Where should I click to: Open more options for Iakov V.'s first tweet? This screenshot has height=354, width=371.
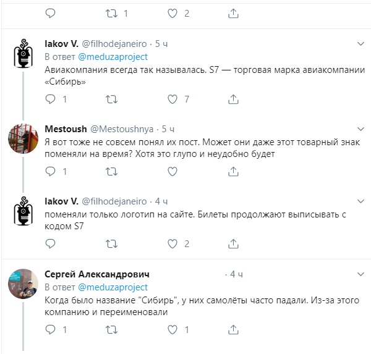tap(361, 44)
